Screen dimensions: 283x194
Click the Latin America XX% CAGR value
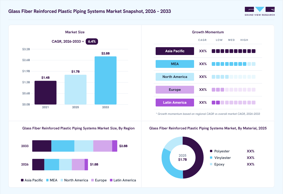coord(203,102)
